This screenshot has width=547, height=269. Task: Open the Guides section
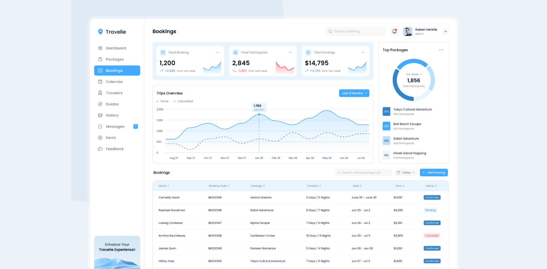click(113, 104)
